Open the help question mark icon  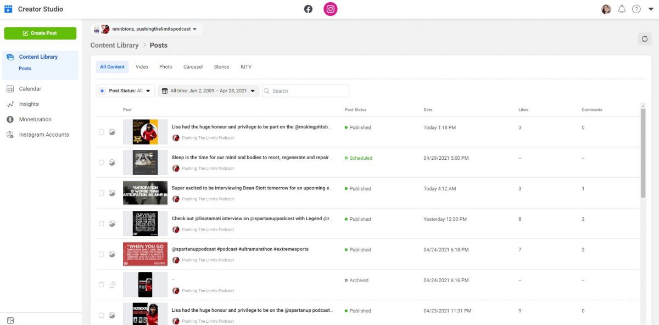coord(636,9)
